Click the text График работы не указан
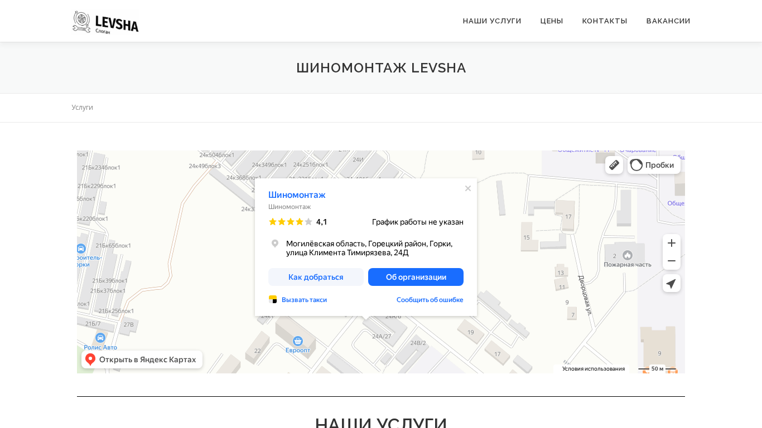The height and width of the screenshot is (428, 762). click(418, 222)
